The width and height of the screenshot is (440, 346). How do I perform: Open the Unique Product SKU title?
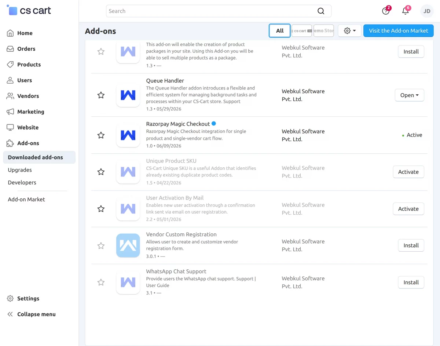coord(171,161)
